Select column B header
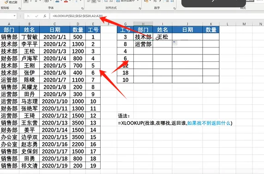 coord(29,24)
